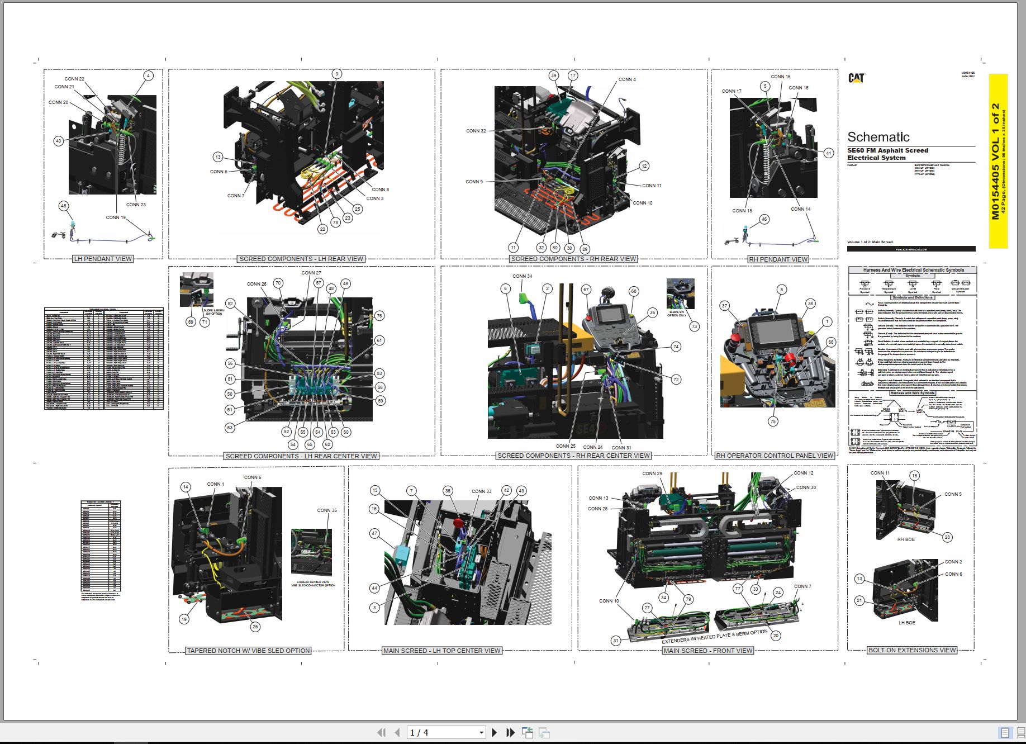Click the CONN 35 label
Viewport: 1026px width, 744px height.
coord(327,510)
